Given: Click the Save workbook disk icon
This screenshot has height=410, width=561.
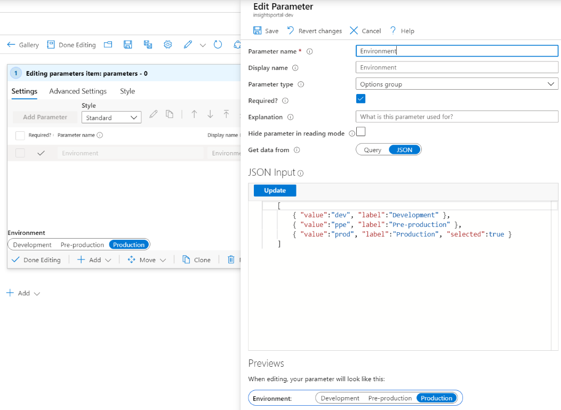Looking at the screenshot, I should click(127, 45).
